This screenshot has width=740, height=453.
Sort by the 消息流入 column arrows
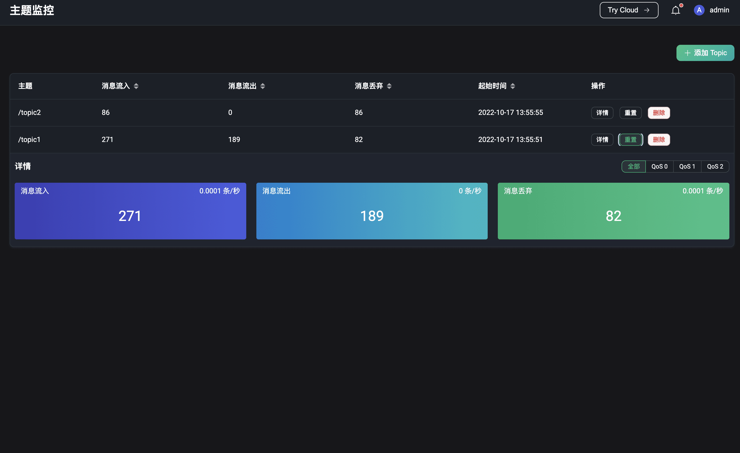[136, 86]
